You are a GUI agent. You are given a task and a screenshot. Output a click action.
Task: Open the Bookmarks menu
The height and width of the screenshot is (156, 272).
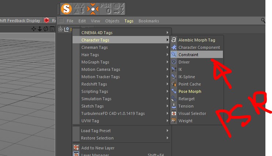coord(149,21)
